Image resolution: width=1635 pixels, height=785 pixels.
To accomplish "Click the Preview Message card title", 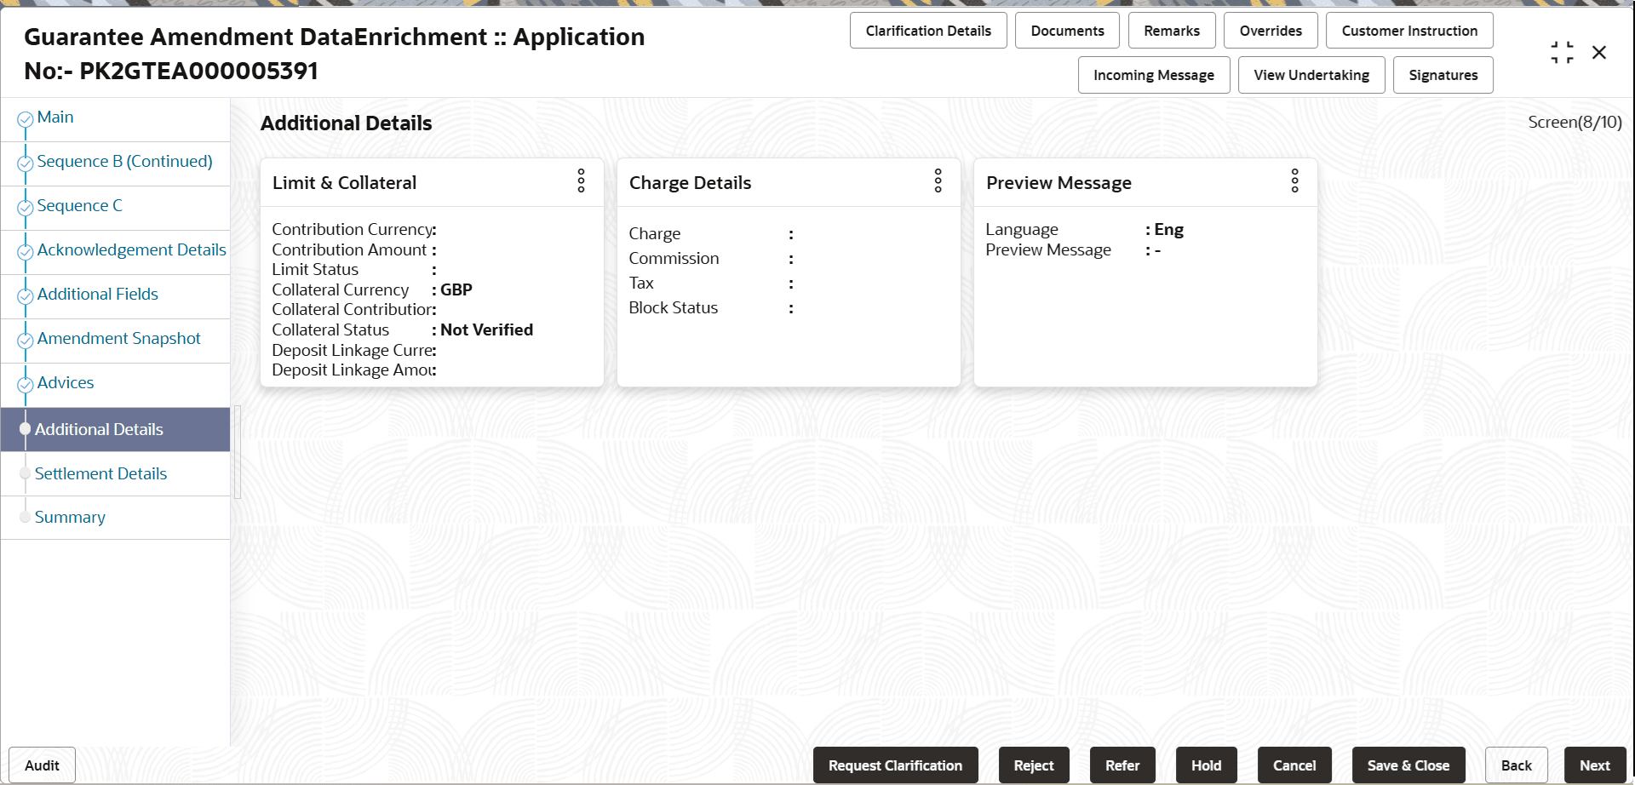I will coord(1058,183).
